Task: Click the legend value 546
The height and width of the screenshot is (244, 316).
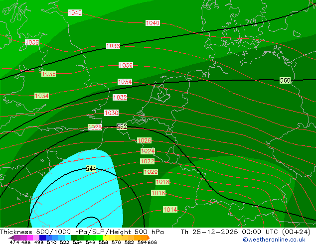Action: click(91, 242)
